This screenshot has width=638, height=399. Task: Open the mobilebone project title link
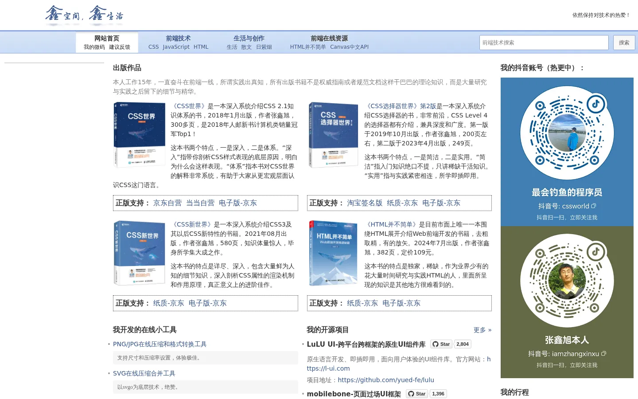pos(354,394)
